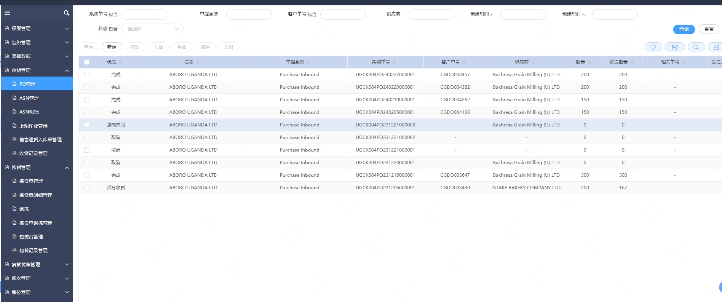Screen dimensions: 722x302
Task: Click the toolbar magnifier search icon button
Action: tap(696, 47)
